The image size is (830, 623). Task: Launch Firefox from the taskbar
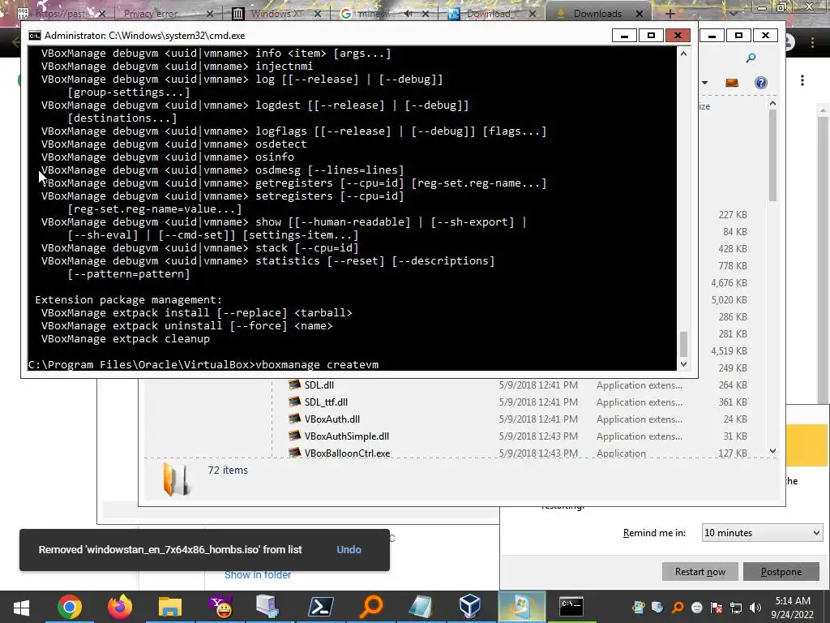120,607
